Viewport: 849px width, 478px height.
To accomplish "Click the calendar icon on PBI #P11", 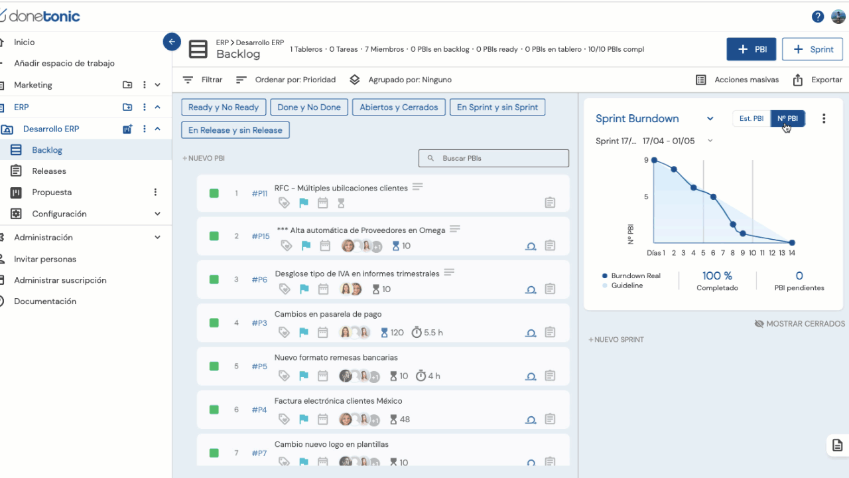I will pyautogui.click(x=322, y=203).
